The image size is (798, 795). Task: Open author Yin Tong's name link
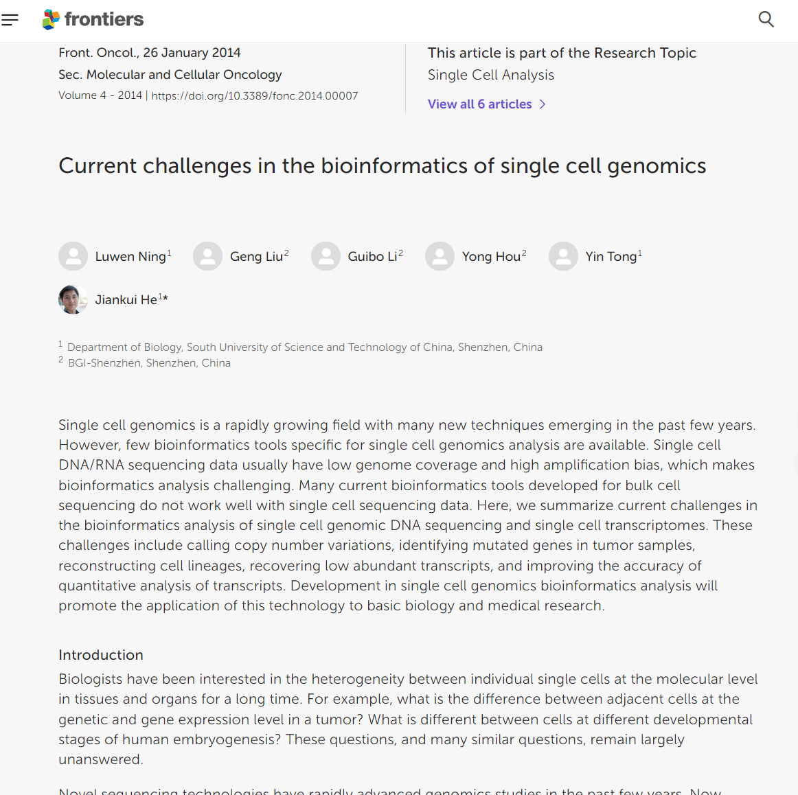611,257
